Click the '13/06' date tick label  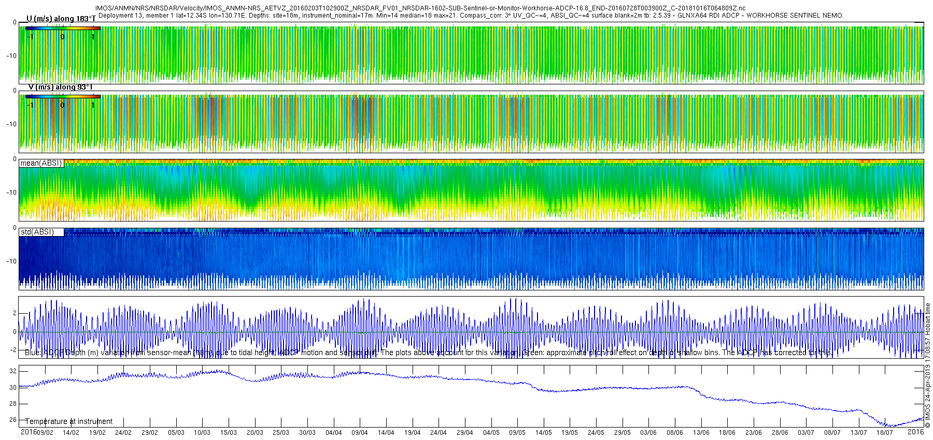tap(701, 433)
